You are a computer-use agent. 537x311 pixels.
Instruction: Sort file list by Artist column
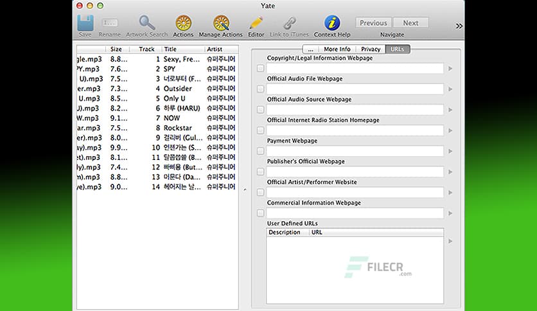(221, 49)
